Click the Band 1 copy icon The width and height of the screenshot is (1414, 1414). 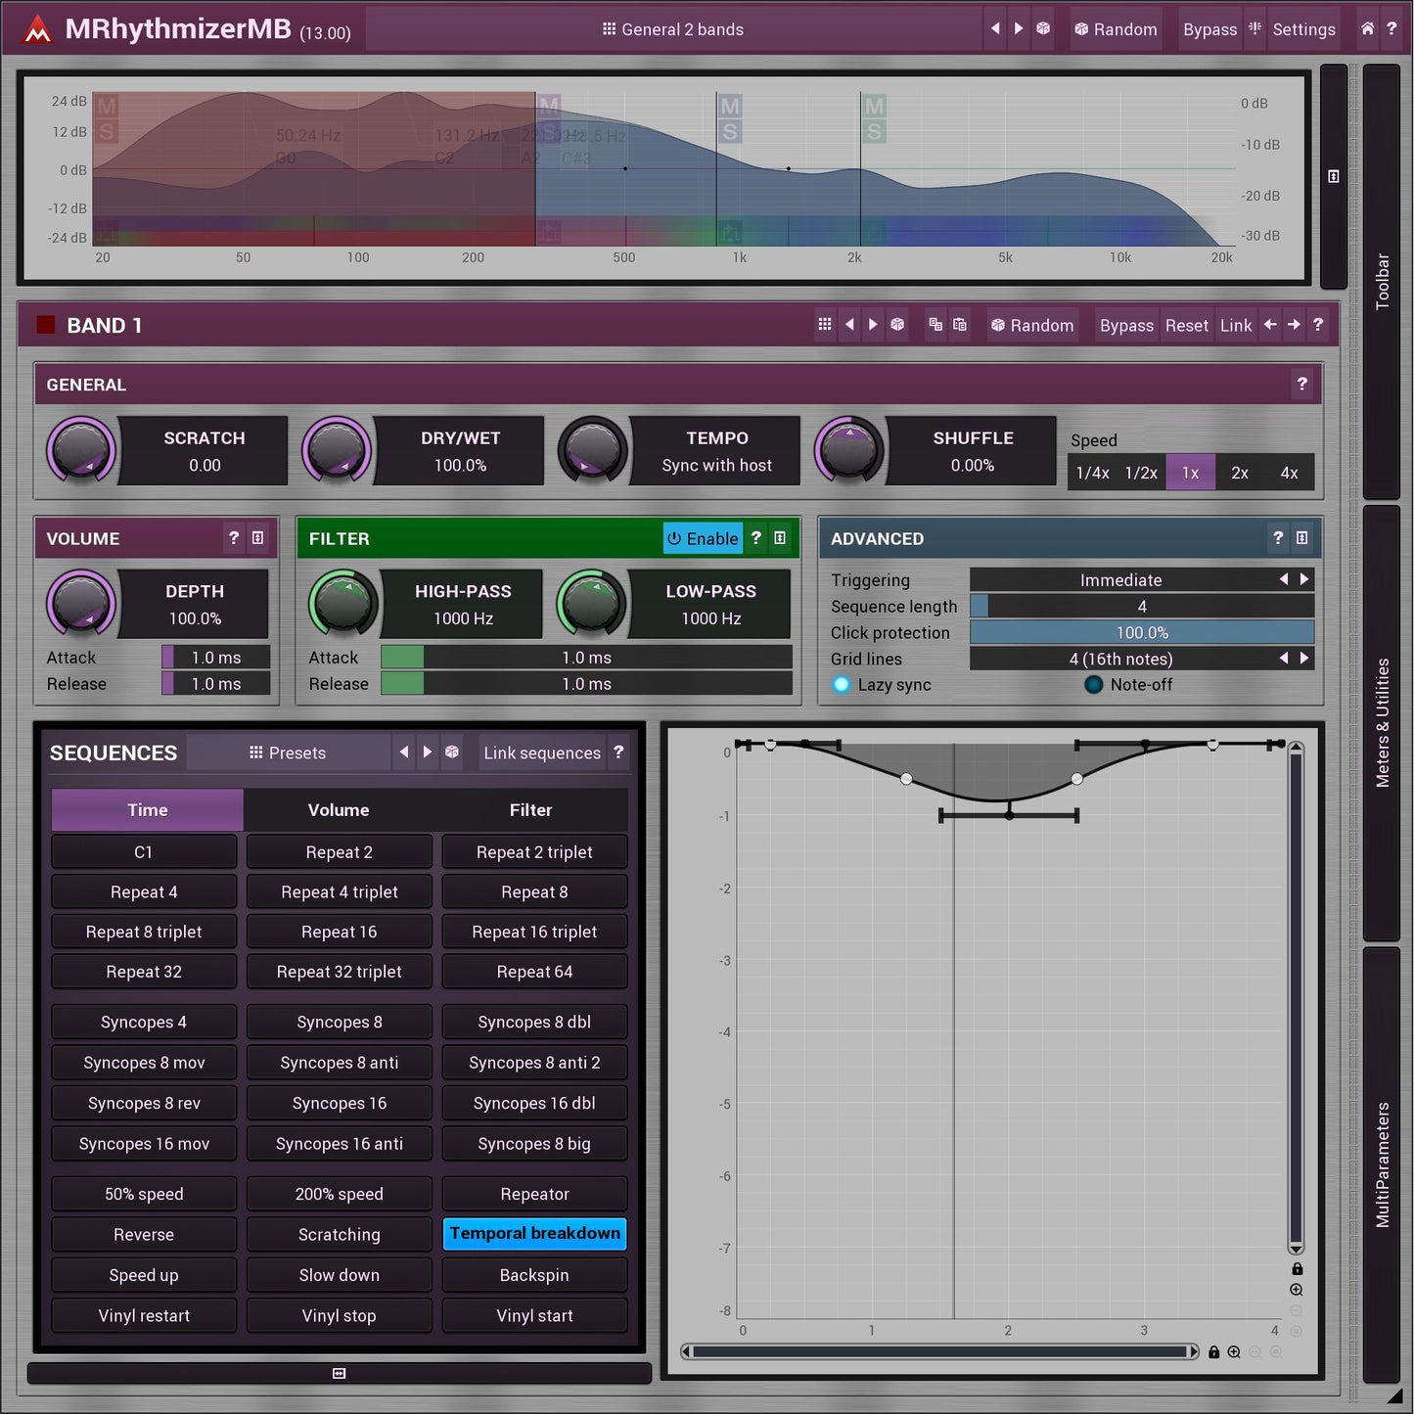coord(935,325)
